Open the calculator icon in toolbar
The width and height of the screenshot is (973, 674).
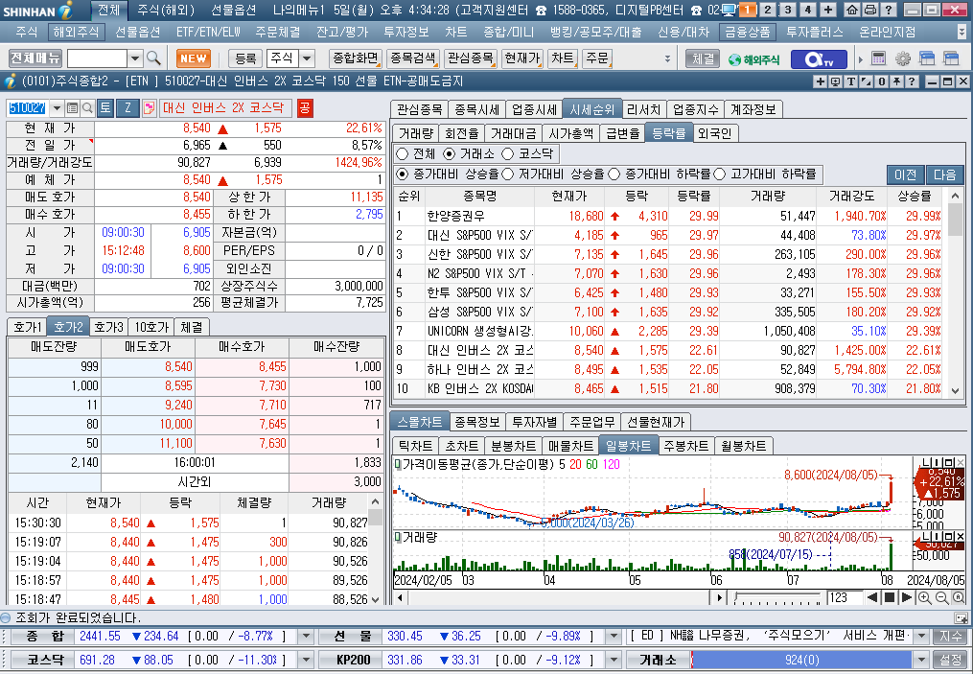pyautogui.click(x=878, y=58)
